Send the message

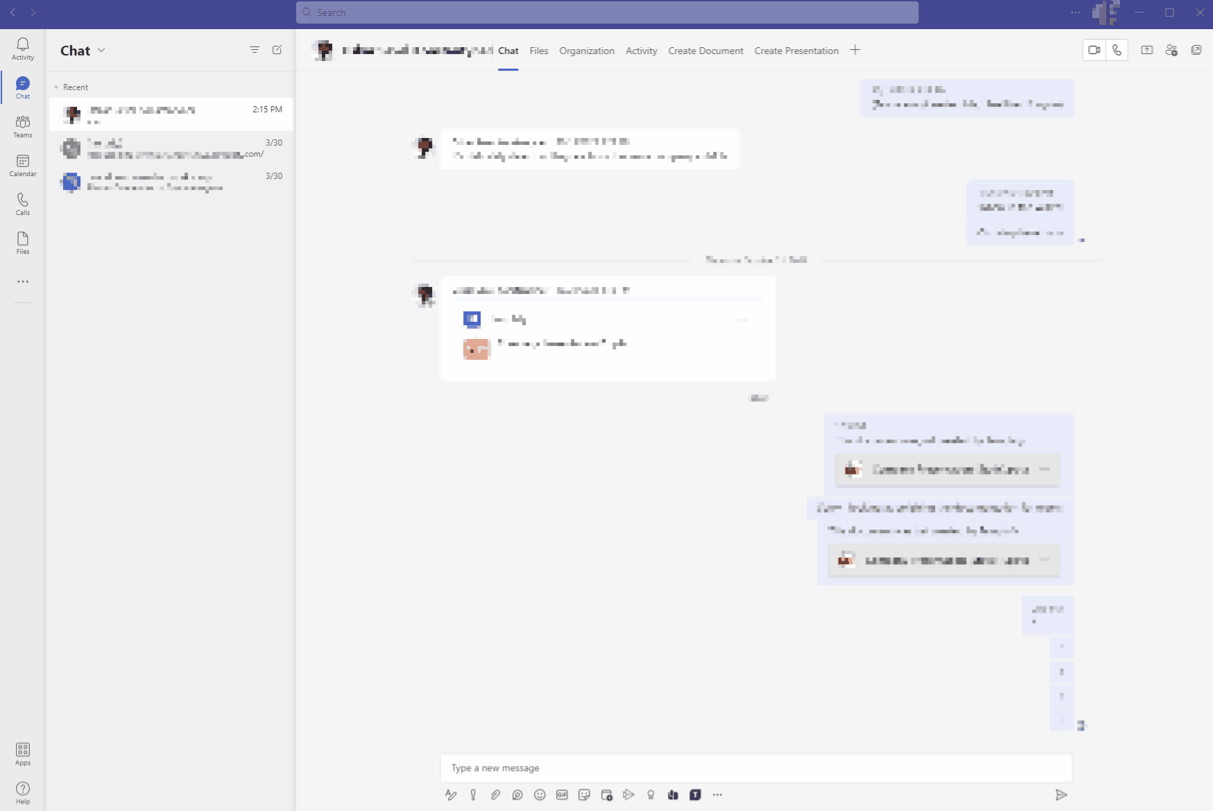point(1062,795)
